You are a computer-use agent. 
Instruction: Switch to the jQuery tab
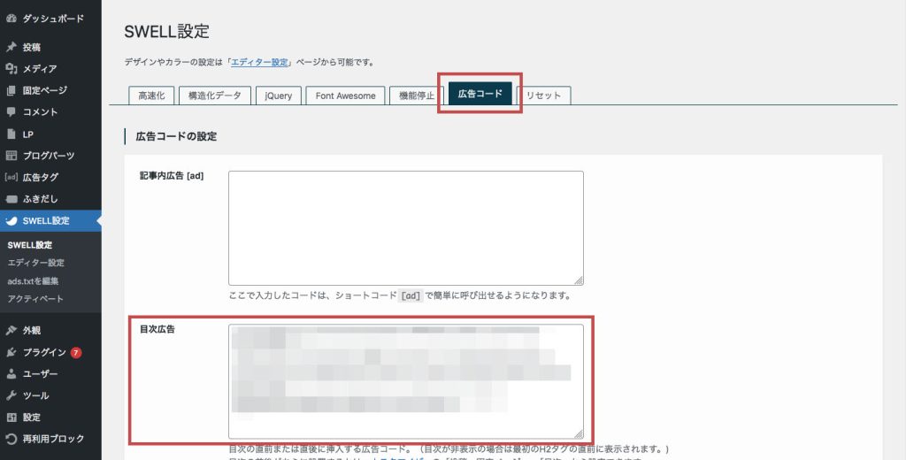279,96
